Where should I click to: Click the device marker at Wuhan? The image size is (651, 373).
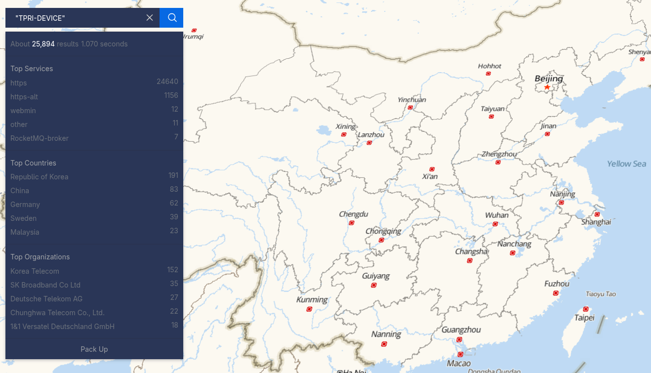(x=494, y=224)
